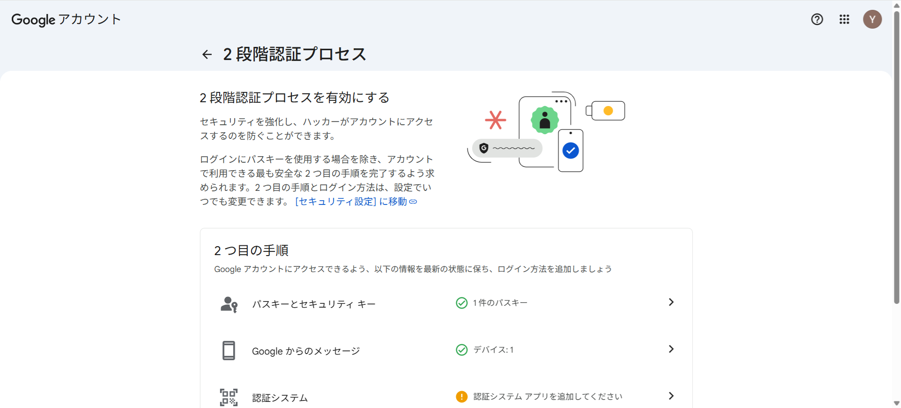This screenshot has width=901, height=408.
Task: Click the vertical scrollbar thumb
Action: click(896, 155)
